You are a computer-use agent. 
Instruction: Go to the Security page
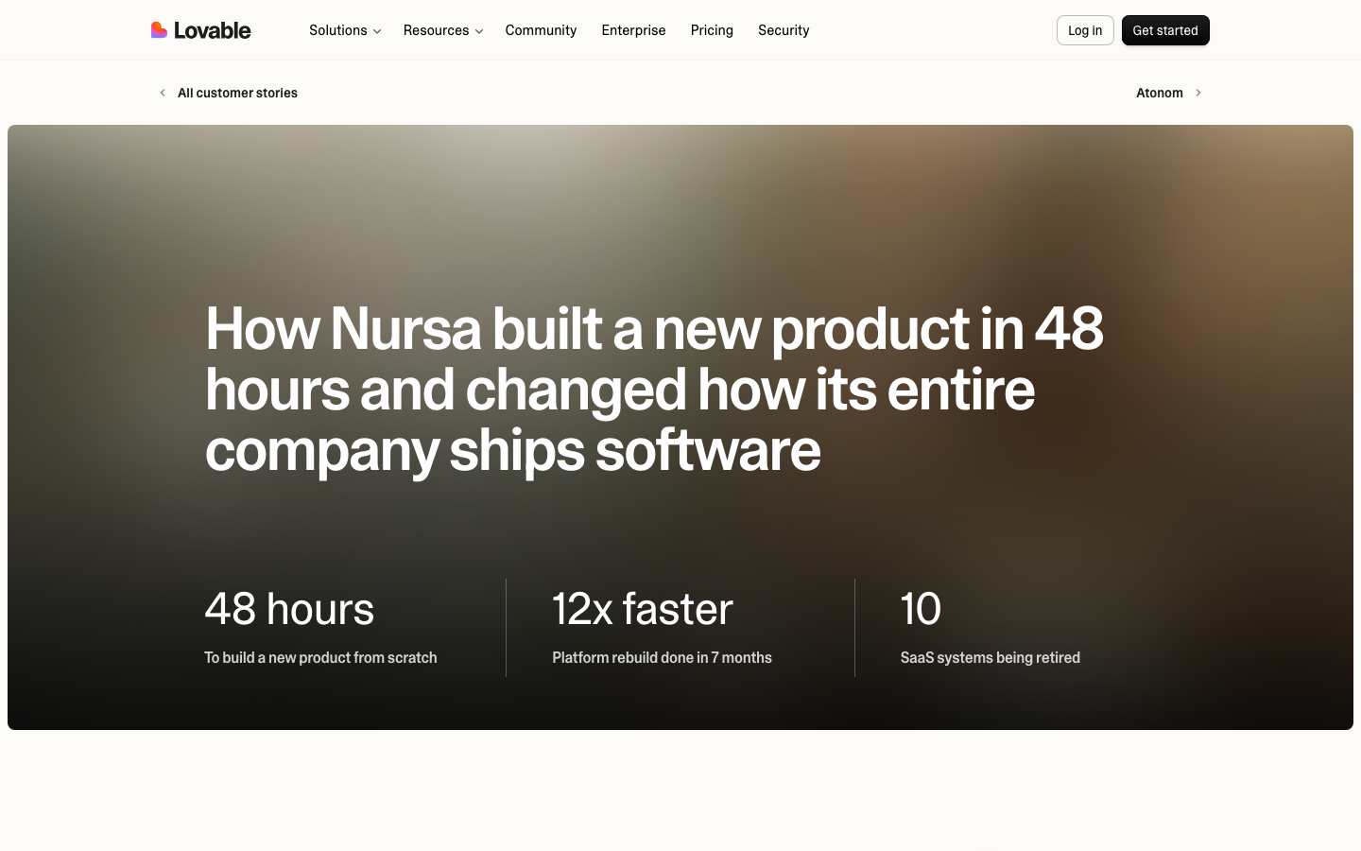[784, 30]
